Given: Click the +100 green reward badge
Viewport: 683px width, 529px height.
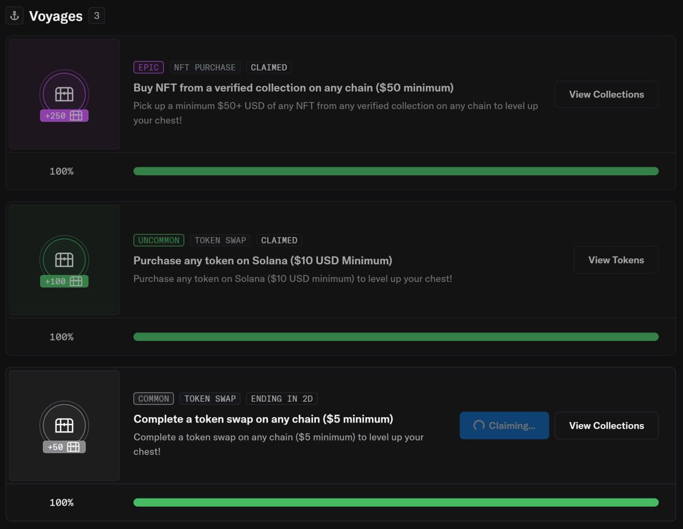Looking at the screenshot, I should tap(64, 281).
